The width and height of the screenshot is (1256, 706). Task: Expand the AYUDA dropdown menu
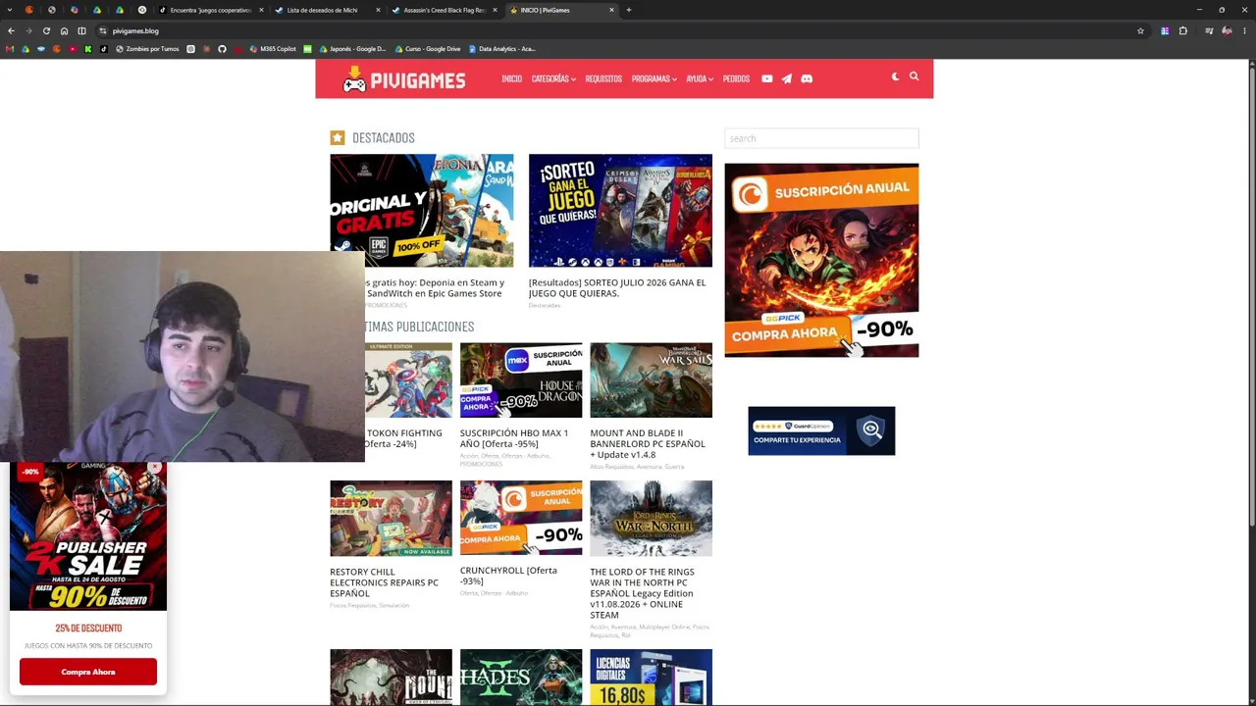pyautogui.click(x=700, y=78)
